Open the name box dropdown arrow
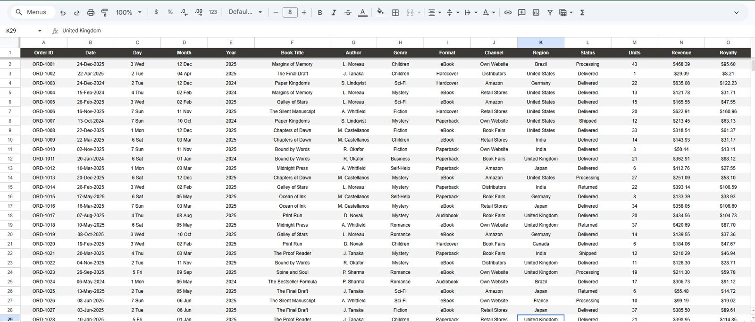This screenshot has width=755, height=322. [40, 31]
